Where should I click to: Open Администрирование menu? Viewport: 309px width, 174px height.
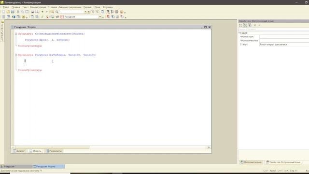[70, 7]
